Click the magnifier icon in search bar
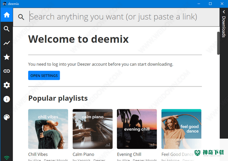 pos(21,17)
